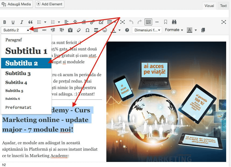Click the Add Element button
The width and height of the screenshot is (231, 167).
tap(50, 4)
